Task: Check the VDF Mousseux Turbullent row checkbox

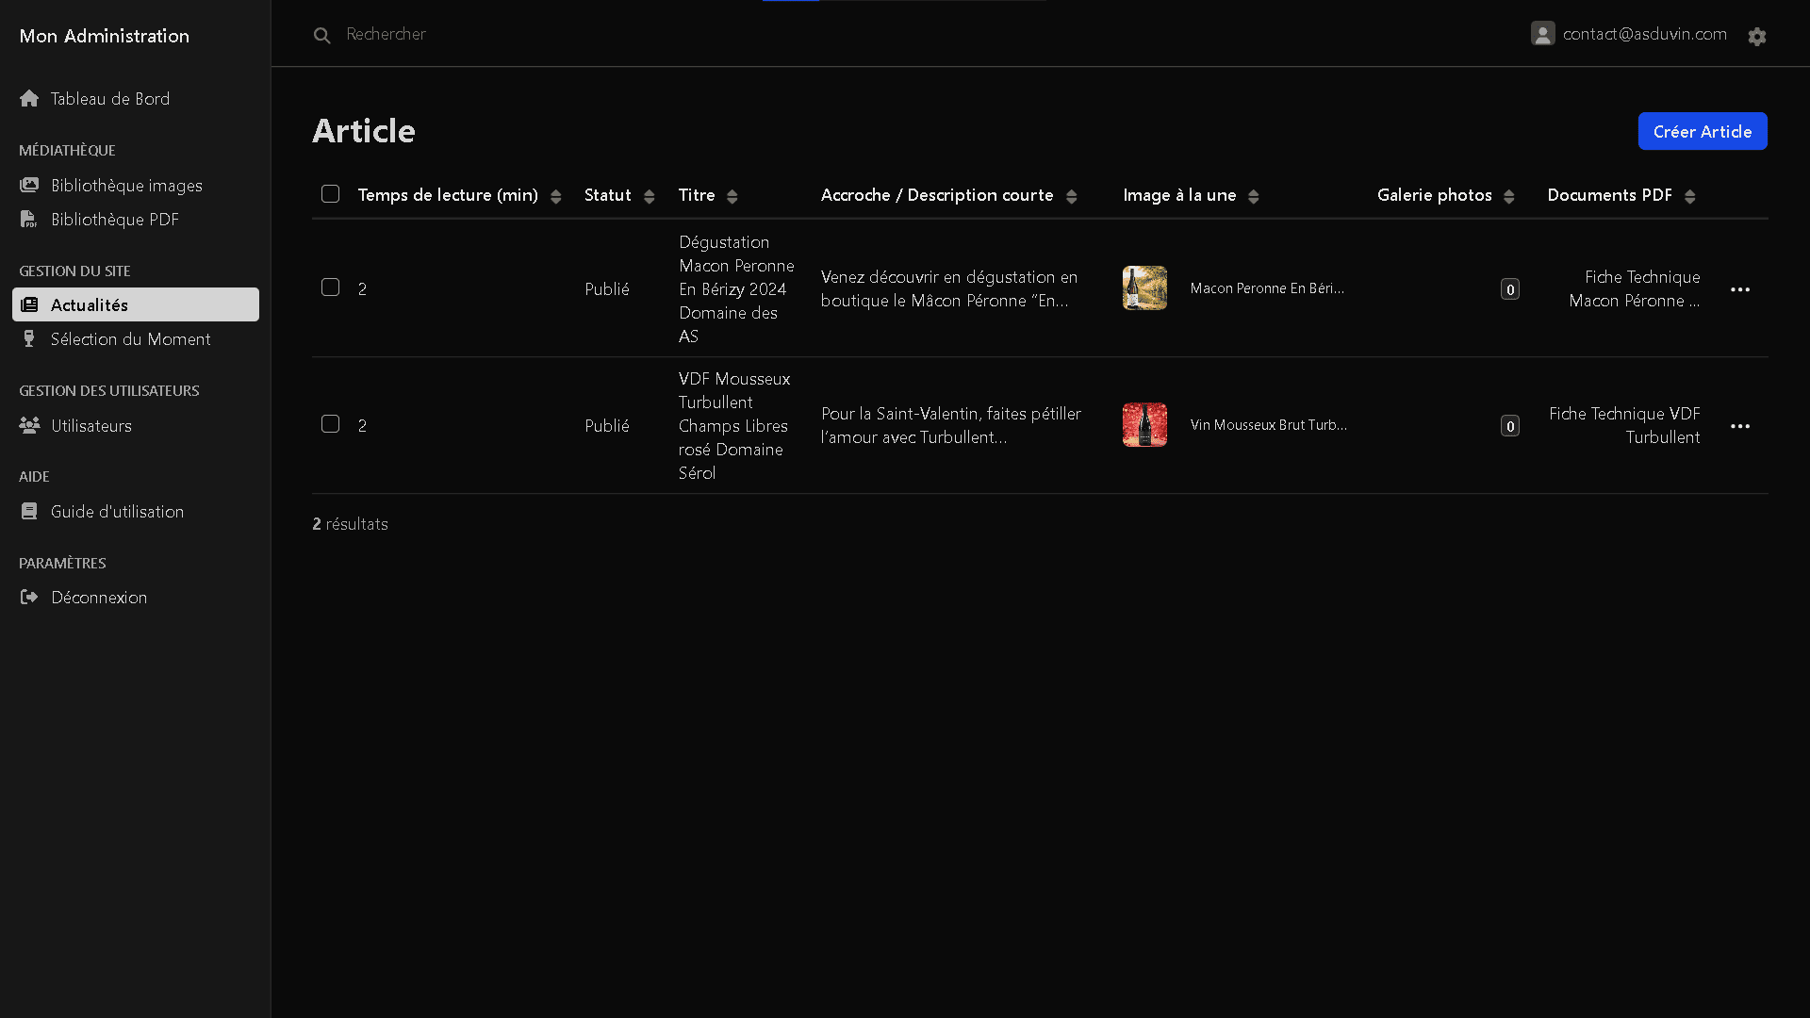Action: (x=330, y=424)
